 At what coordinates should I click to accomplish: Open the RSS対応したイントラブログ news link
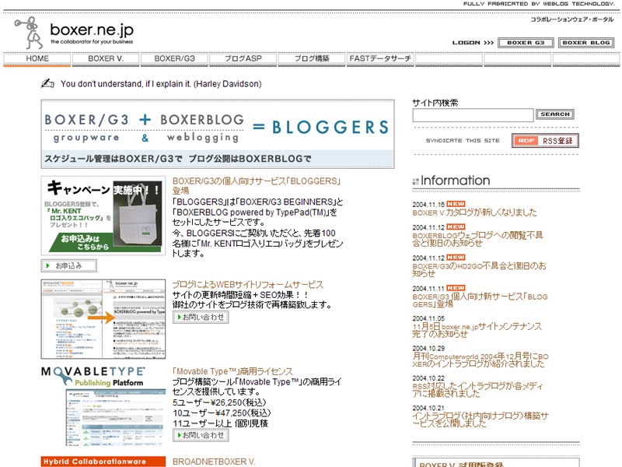pos(477,390)
